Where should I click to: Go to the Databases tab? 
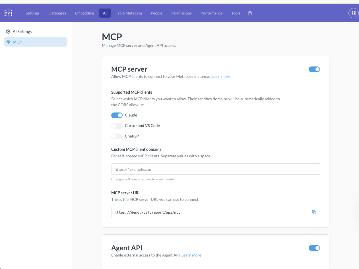pyautogui.click(x=57, y=13)
